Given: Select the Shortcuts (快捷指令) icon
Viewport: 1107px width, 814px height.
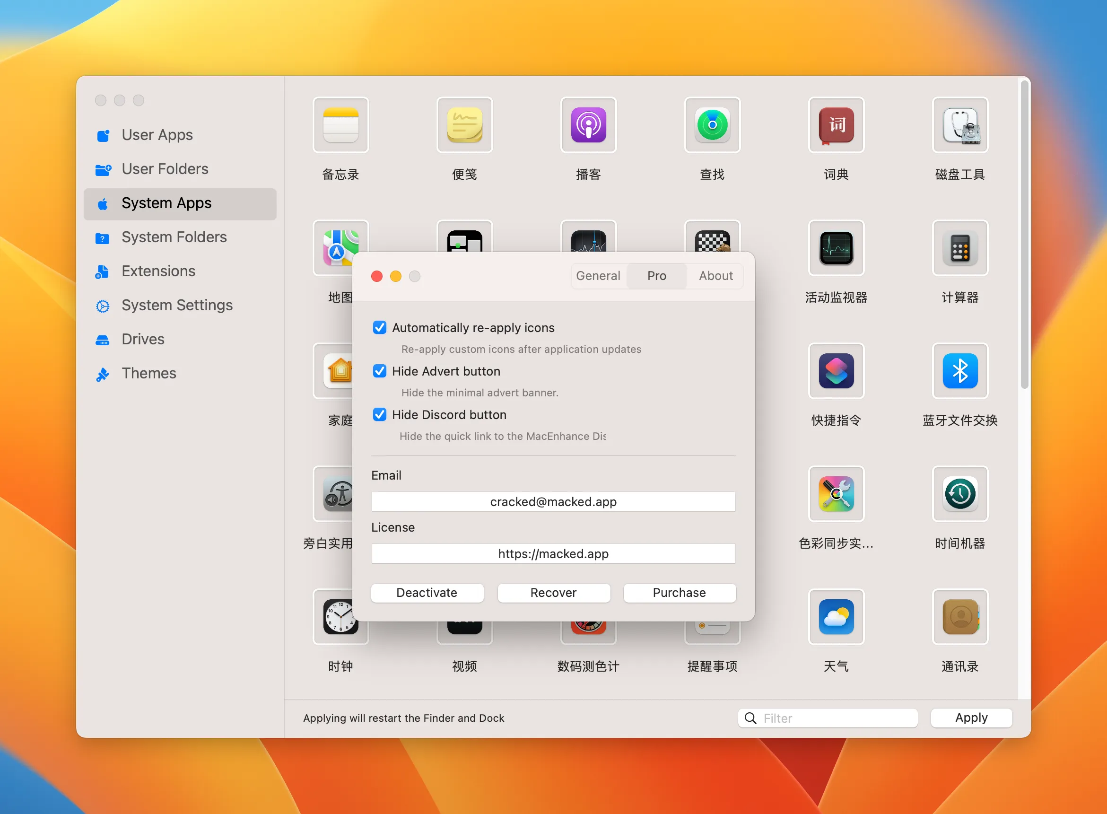Looking at the screenshot, I should coord(836,371).
